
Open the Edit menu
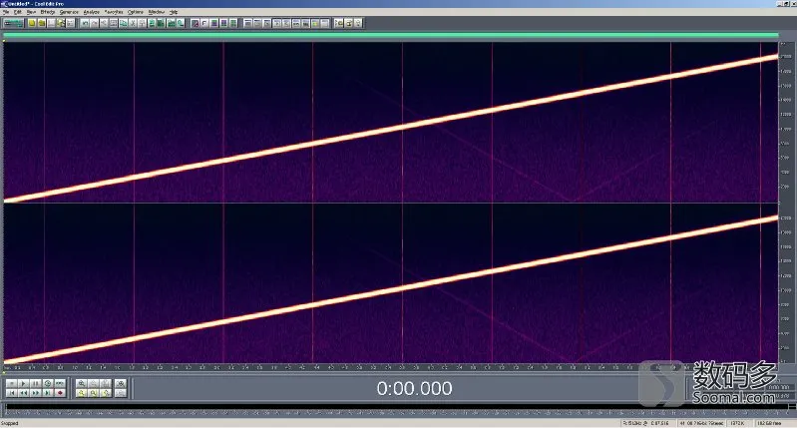(18, 12)
